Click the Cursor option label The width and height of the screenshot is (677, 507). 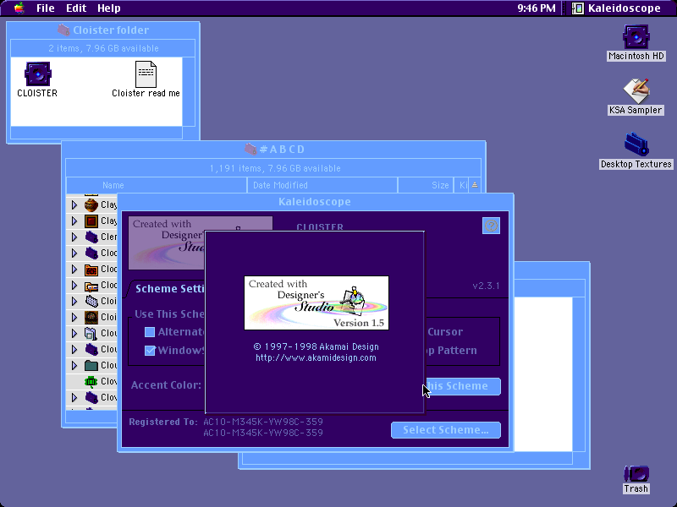445,331
